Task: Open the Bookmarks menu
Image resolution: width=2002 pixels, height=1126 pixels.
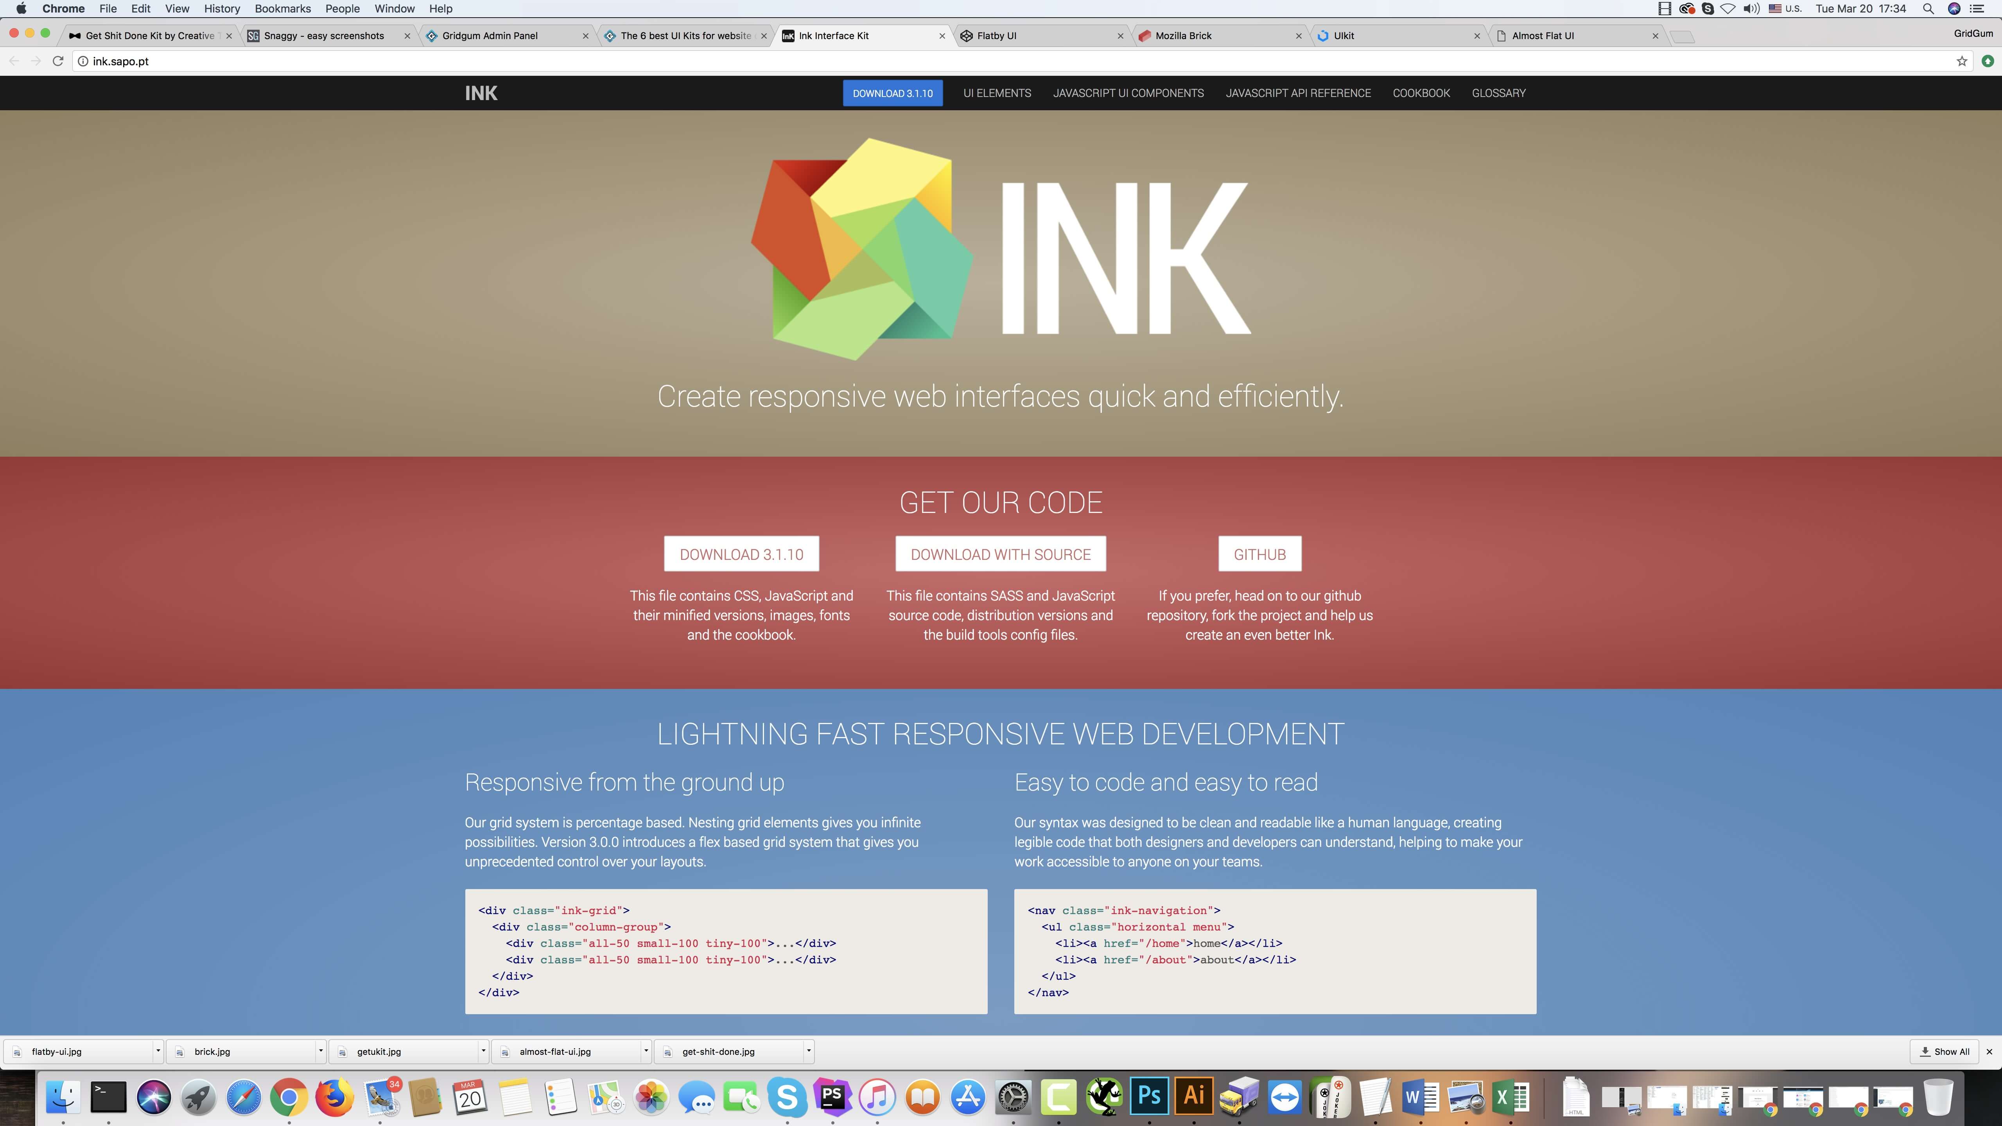Action: (x=282, y=9)
